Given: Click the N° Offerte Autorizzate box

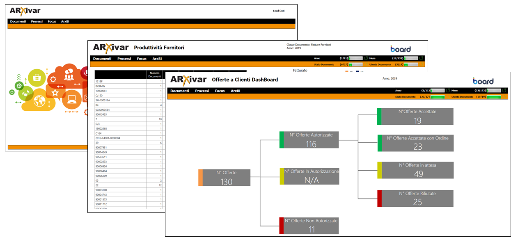Looking at the screenshot, I should pyautogui.click(x=311, y=140).
